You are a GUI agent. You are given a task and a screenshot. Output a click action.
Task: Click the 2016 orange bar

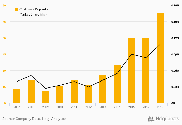coord(146,71)
